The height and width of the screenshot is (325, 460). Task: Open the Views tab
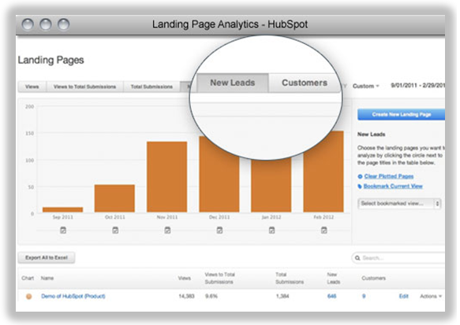[x=32, y=87]
